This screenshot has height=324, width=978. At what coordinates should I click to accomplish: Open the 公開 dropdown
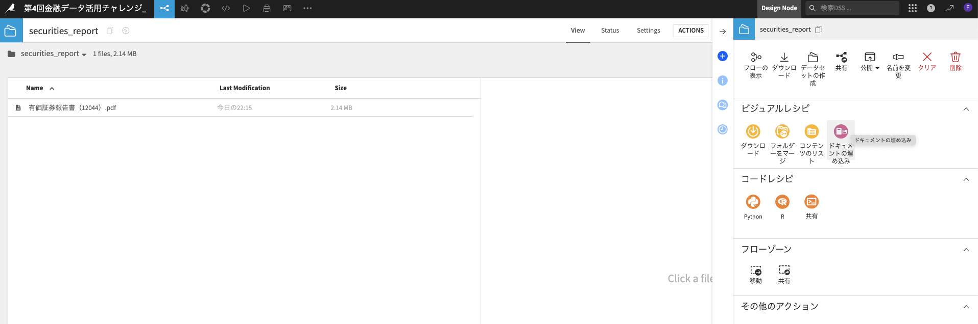pos(870,61)
